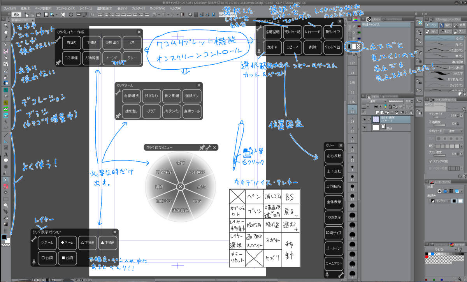Toggle the スナップ可能 checkbox

[x=430, y=161]
